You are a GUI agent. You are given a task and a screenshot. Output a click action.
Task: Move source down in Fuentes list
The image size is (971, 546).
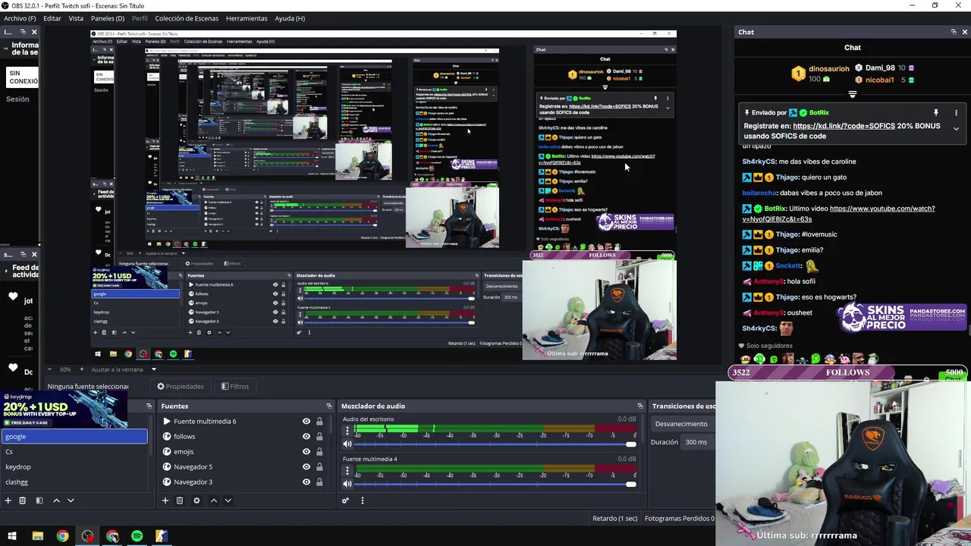pos(228,500)
